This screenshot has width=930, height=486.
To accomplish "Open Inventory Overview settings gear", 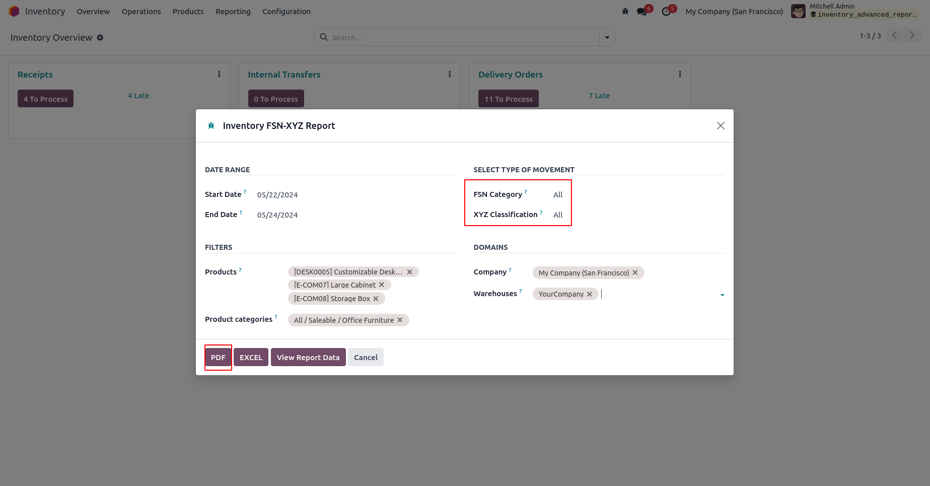I will click(100, 38).
